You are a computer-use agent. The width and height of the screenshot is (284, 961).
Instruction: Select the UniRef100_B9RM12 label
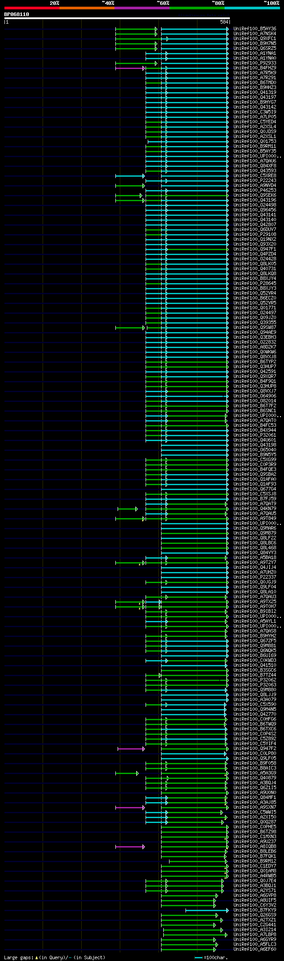255,861
